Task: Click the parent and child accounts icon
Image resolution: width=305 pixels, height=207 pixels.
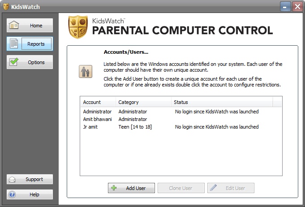Action: [86, 71]
